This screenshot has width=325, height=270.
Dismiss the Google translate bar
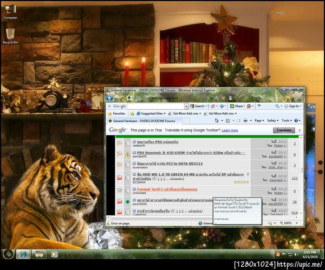(x=300, y=130)
